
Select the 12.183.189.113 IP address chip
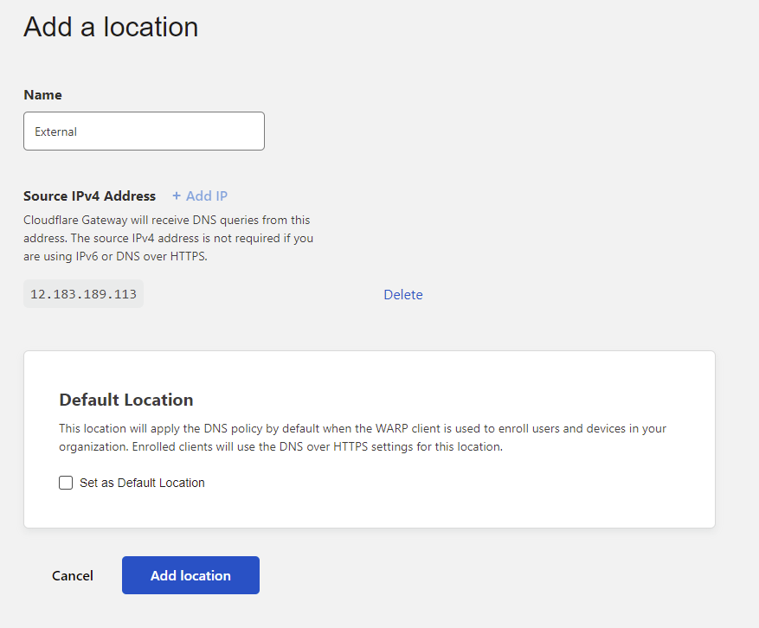[84, 294]
